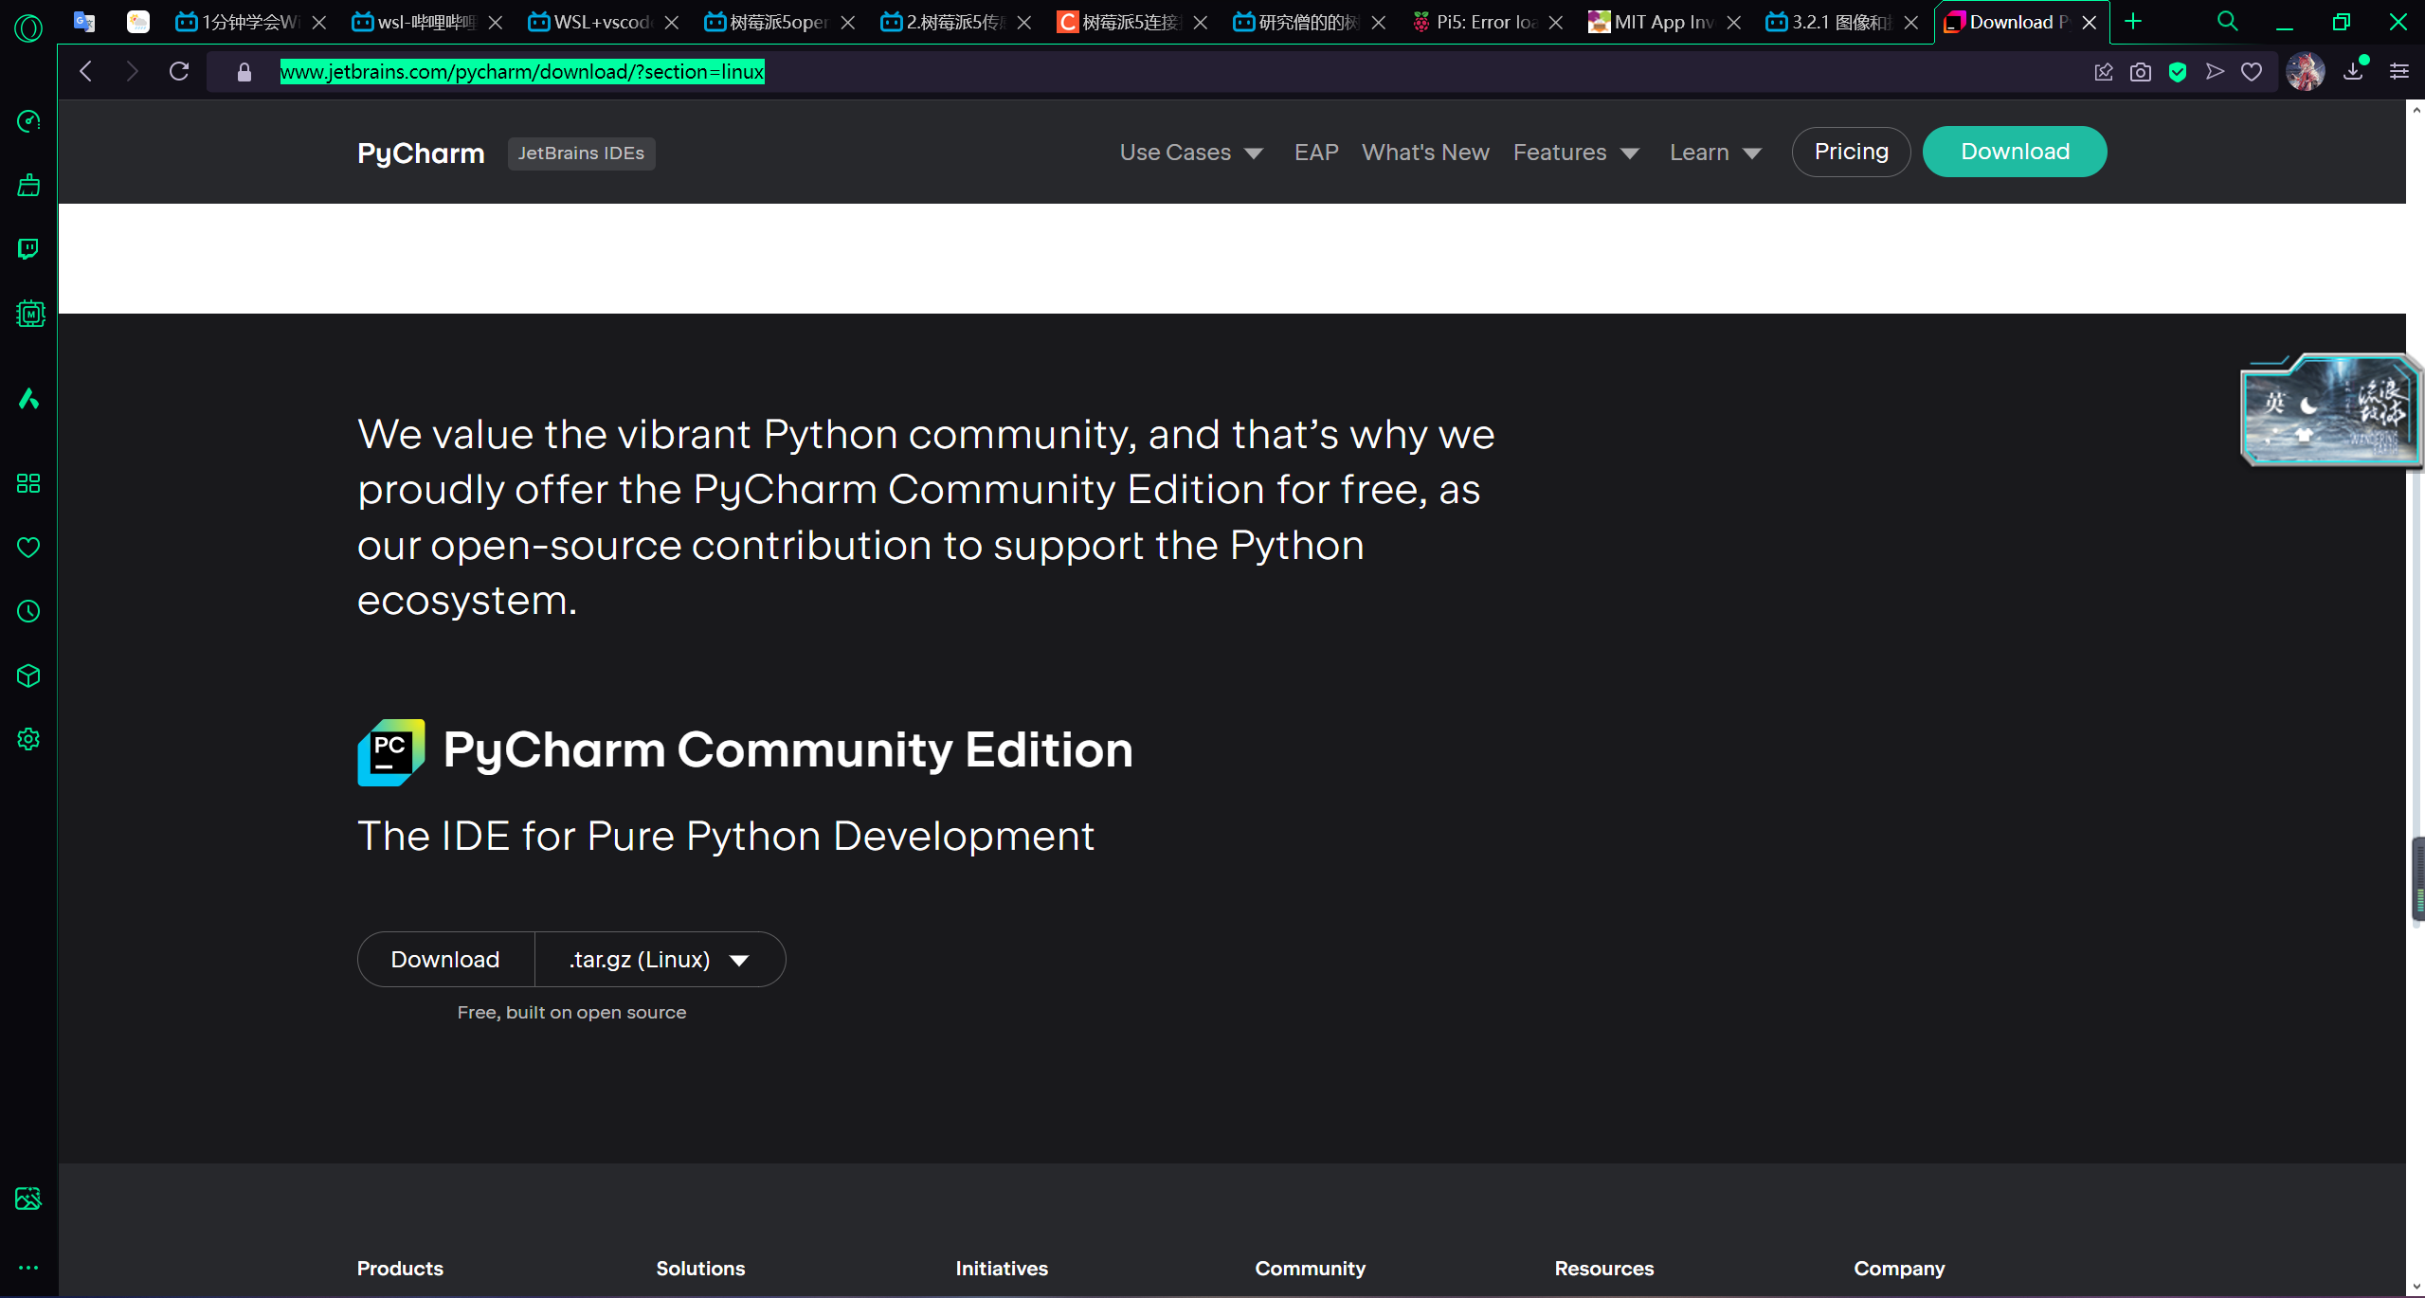Viewport: 2425px width, 1298px height.
Task: Open Easy Setup sliders icon
Action: tap(2399, 72)
